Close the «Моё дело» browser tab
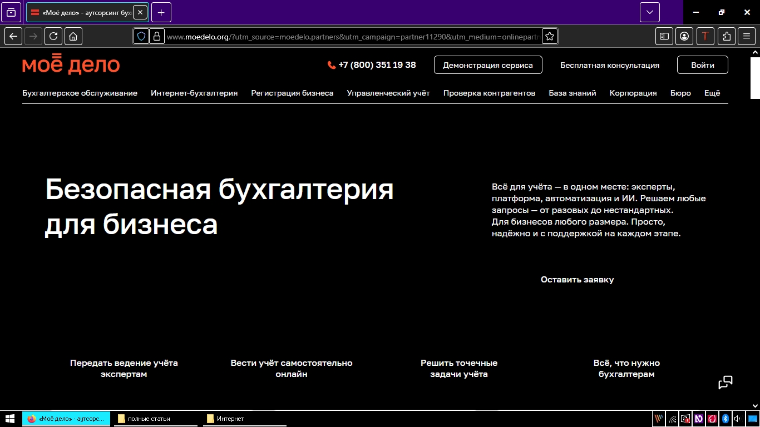Viewport: 760px width, 427px height. coord(140,12)
